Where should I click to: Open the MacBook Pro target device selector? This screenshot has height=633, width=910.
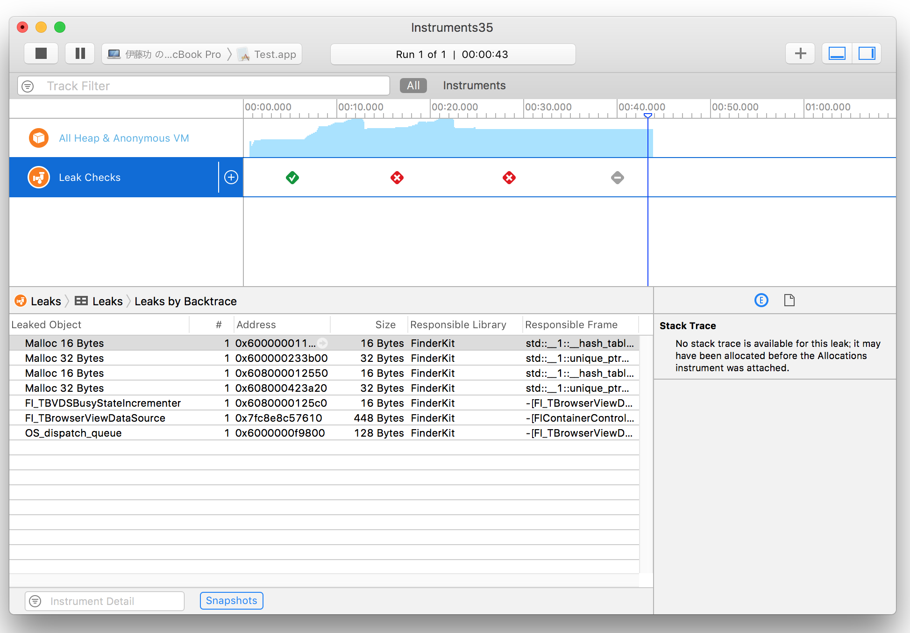[x=164, y=54]
